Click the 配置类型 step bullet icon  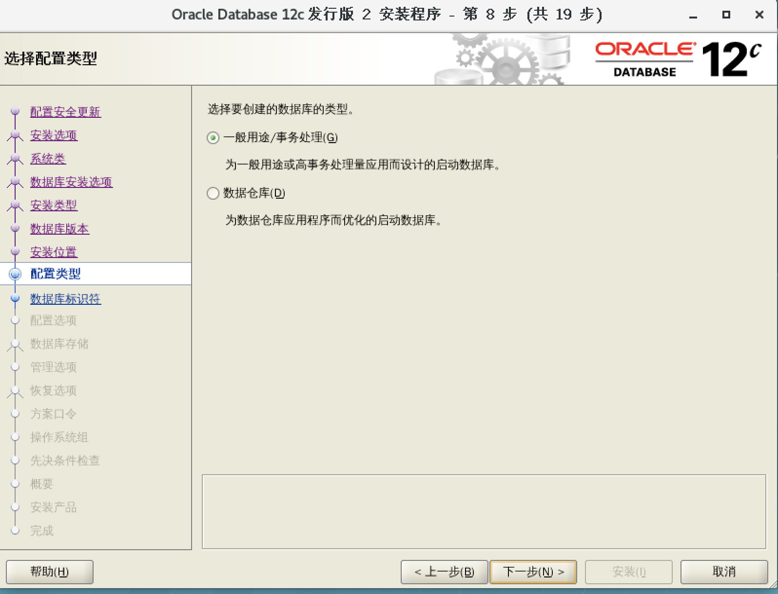pyautogui.click(x=15, y=274)
